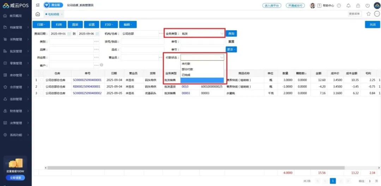Open the 业务类型 dropdown

(x=202, y=34)
